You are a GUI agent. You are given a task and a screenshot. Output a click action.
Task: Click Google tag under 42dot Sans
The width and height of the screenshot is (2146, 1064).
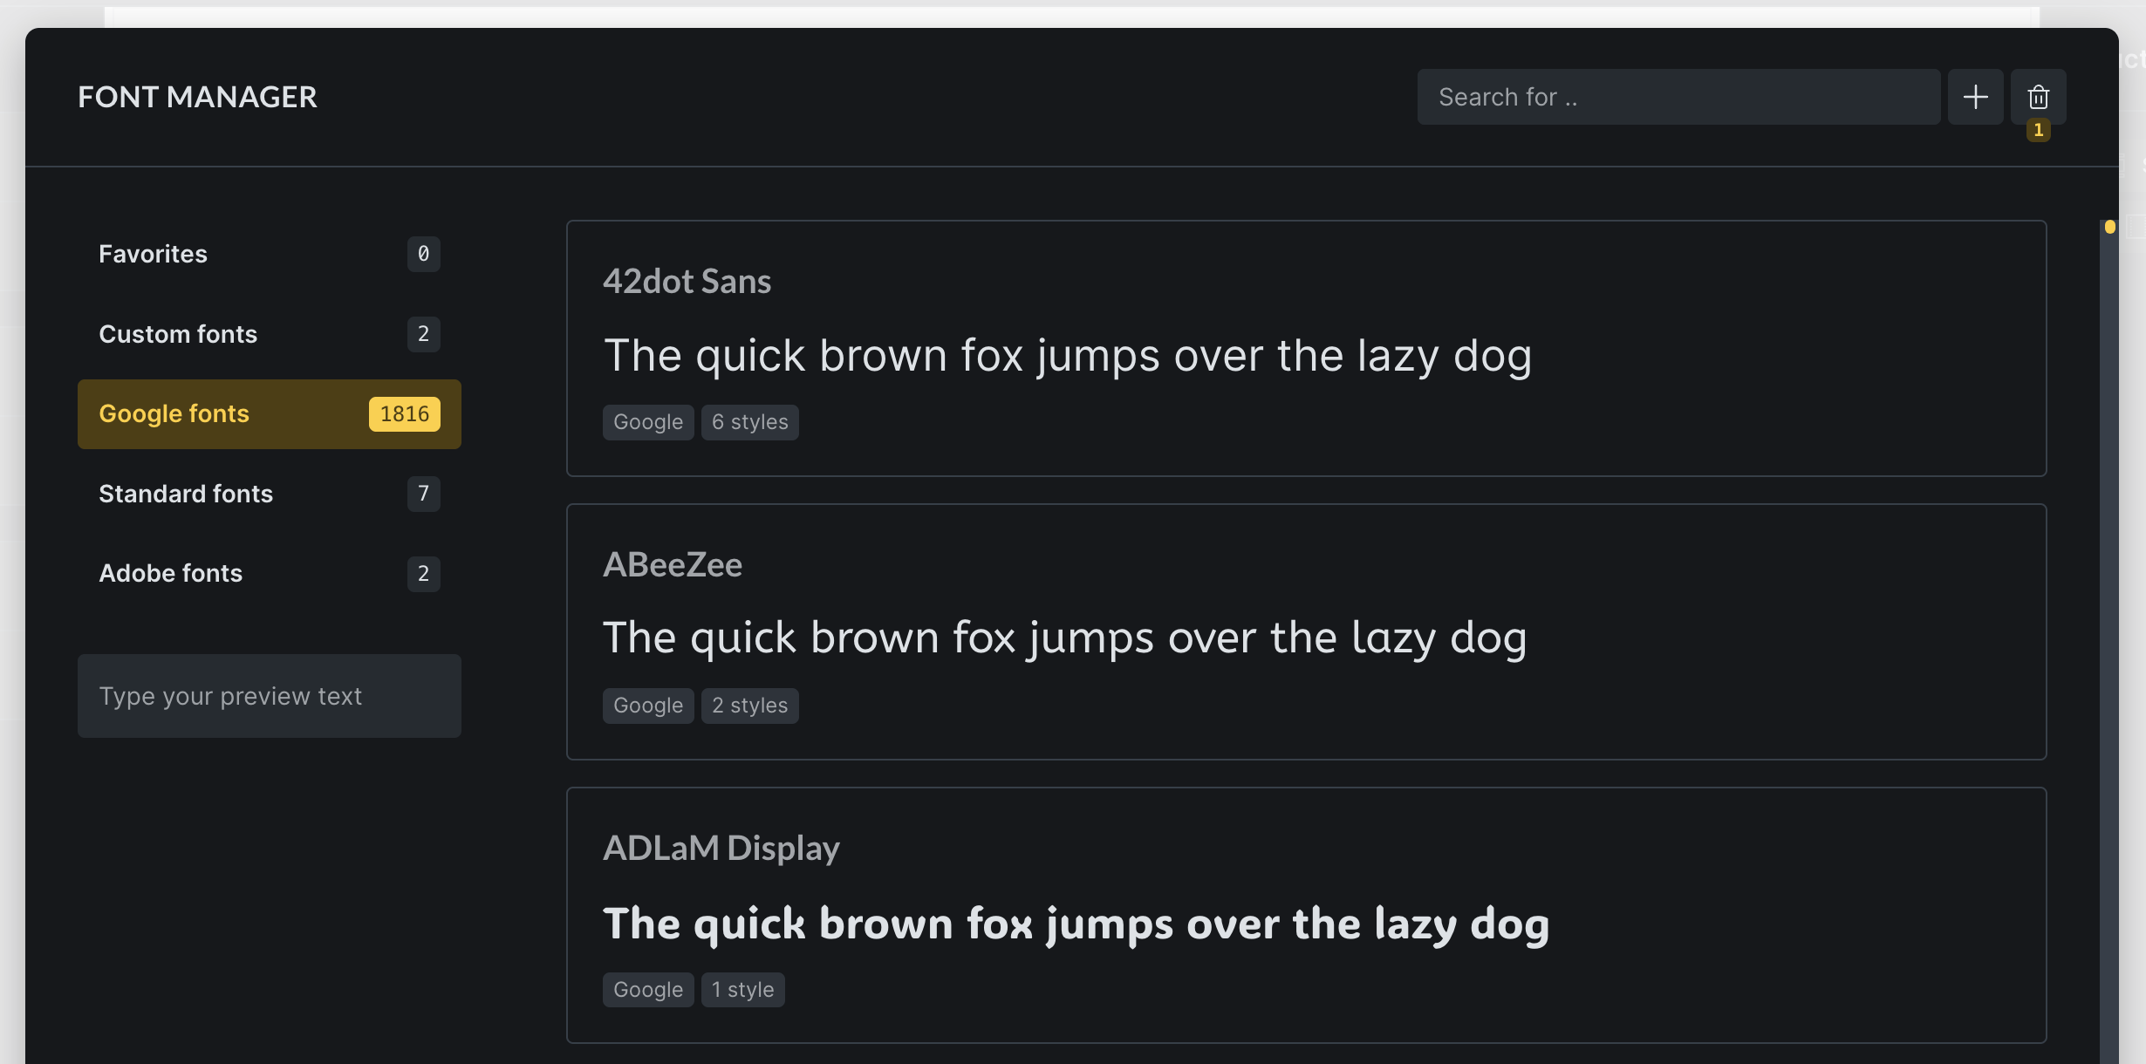648,422
